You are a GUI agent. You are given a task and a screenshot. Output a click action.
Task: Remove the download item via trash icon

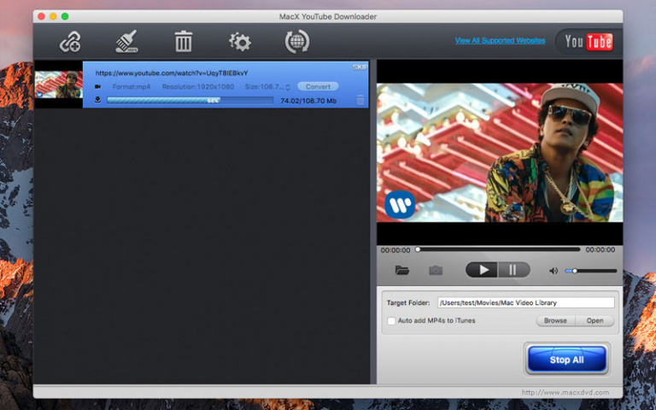pyautogui.click(x=360, y=100)
